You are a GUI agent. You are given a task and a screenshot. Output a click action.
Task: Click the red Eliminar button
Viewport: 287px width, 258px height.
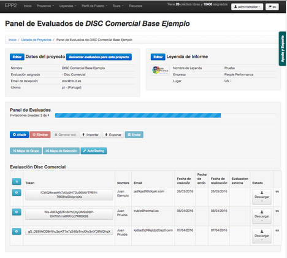click(40, 135)
